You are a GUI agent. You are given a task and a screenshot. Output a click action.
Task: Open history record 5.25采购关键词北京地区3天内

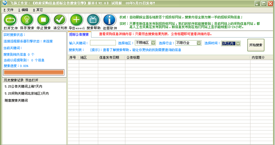click(27, 93)
